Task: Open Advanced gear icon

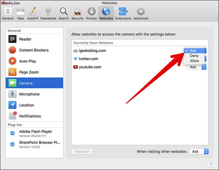Action: (x=141, y=11)
